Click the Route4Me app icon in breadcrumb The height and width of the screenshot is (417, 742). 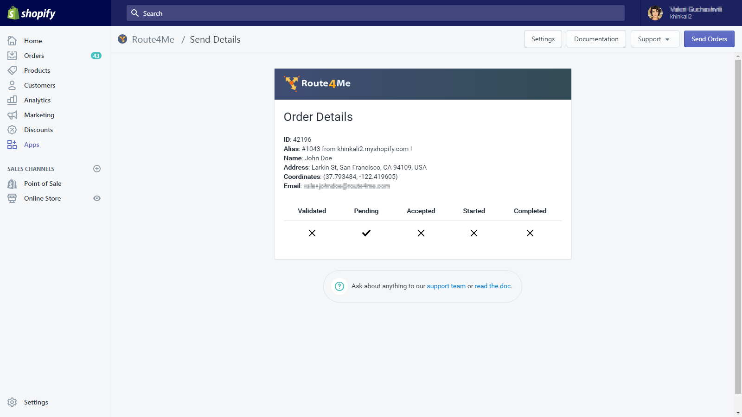pos(122,39)
